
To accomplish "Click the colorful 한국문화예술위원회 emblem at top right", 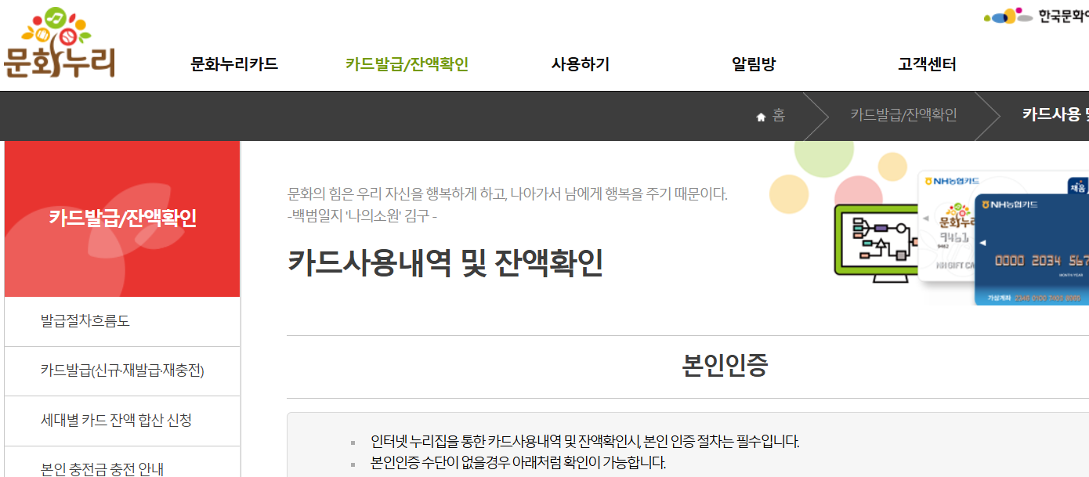I will click(1005, 14).
